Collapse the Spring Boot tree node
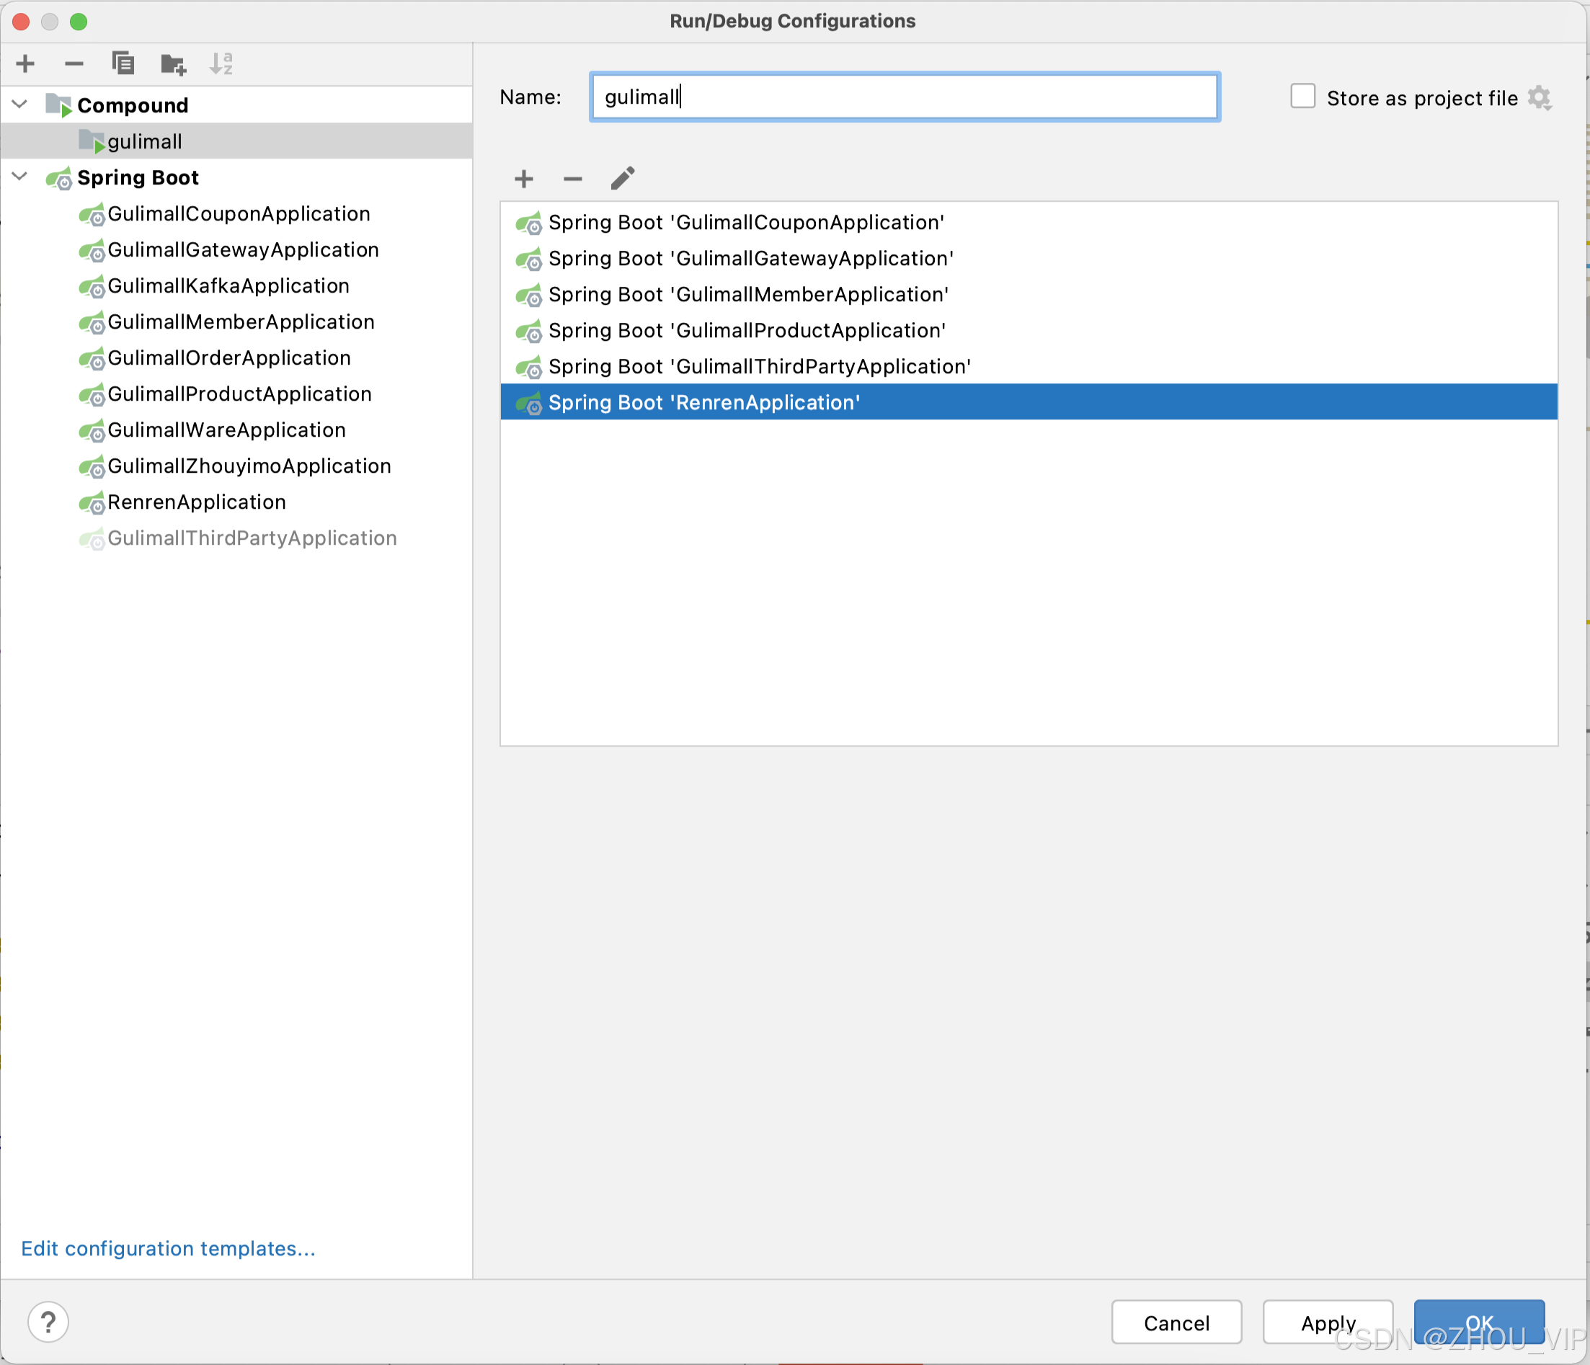 click(x=20, y=177)
